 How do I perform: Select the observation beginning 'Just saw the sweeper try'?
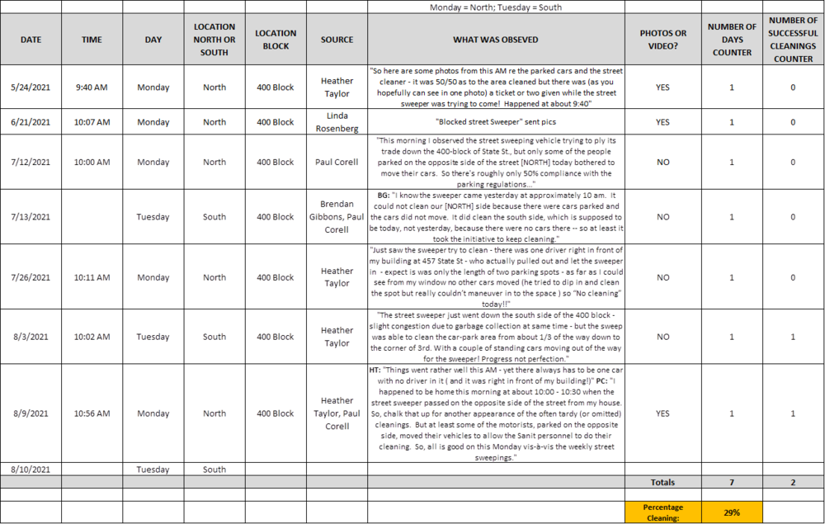pyautogui.click(x=496, y=277)
